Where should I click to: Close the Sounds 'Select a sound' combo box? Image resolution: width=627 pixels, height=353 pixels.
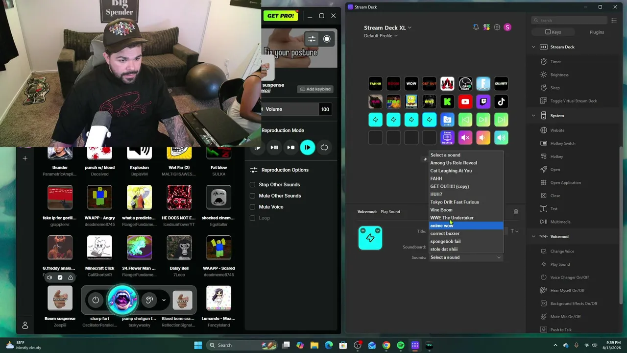[465, 257]
